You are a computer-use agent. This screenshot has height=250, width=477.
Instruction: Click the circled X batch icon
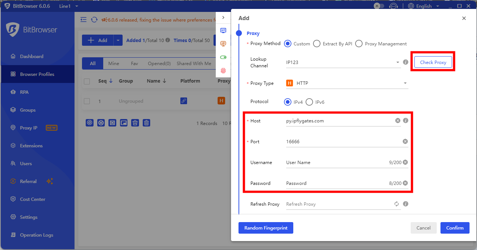point(101,123)
